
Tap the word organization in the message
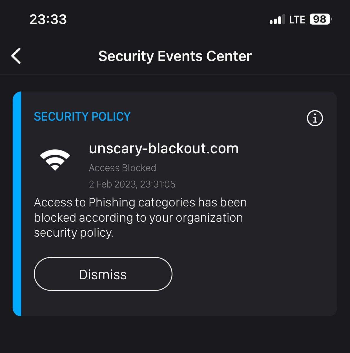tap(209, 218)
